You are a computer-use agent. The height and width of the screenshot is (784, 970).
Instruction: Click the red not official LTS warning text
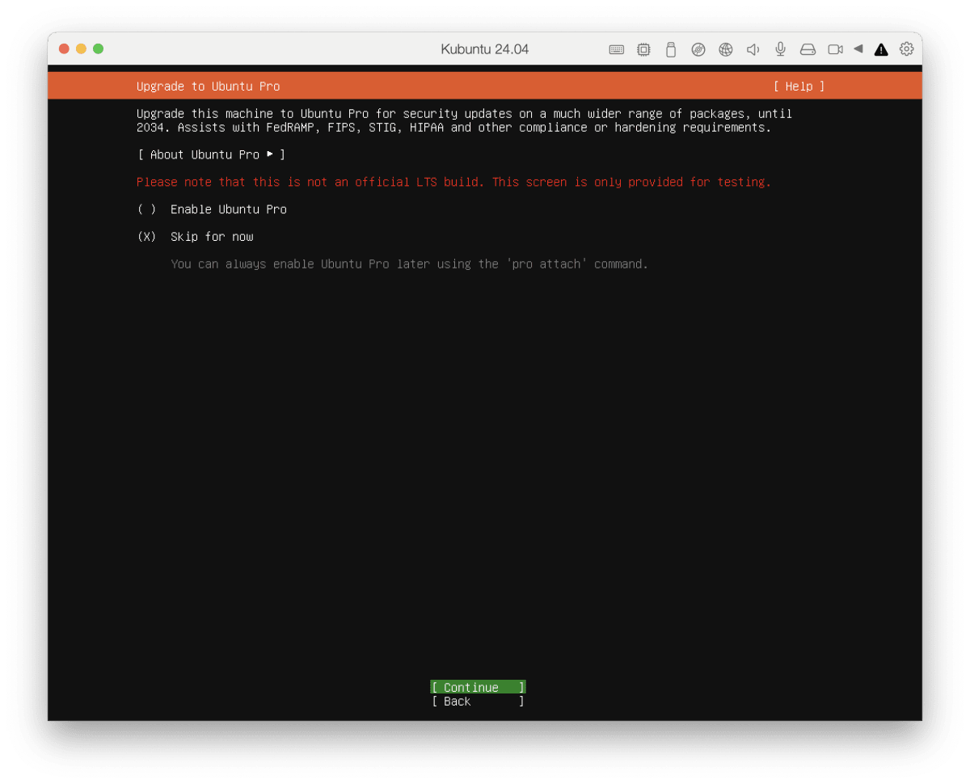pos(454,182)
